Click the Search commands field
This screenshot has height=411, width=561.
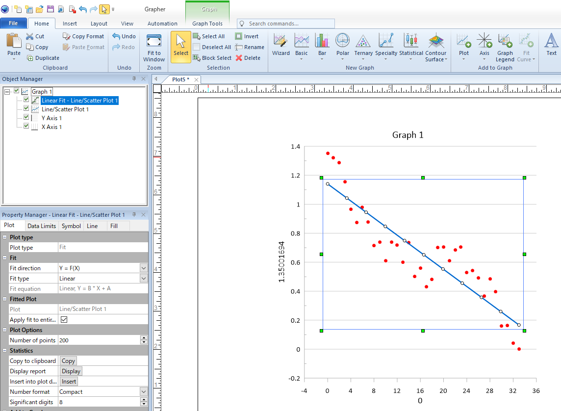285,24
